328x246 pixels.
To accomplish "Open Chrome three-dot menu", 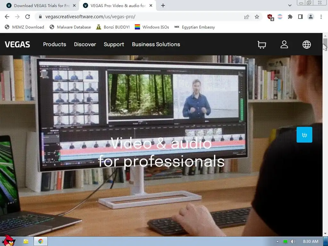I will tap(321, 17).
